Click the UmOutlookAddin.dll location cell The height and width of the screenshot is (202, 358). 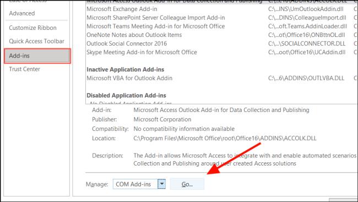306,9
